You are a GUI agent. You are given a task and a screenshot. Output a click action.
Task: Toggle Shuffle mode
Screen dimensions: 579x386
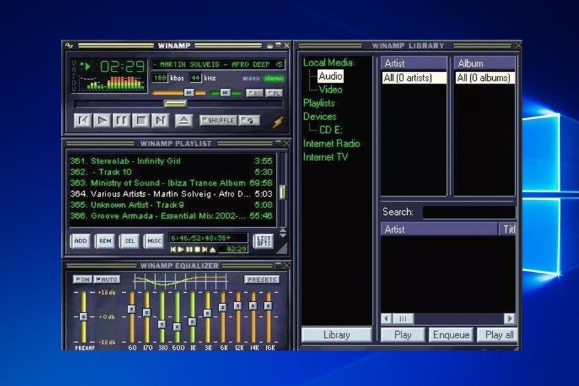pyautogui.click(x=218, y=120)
